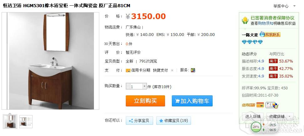
Task: Click the credit card payment badge icon
Action: [260, 105]
